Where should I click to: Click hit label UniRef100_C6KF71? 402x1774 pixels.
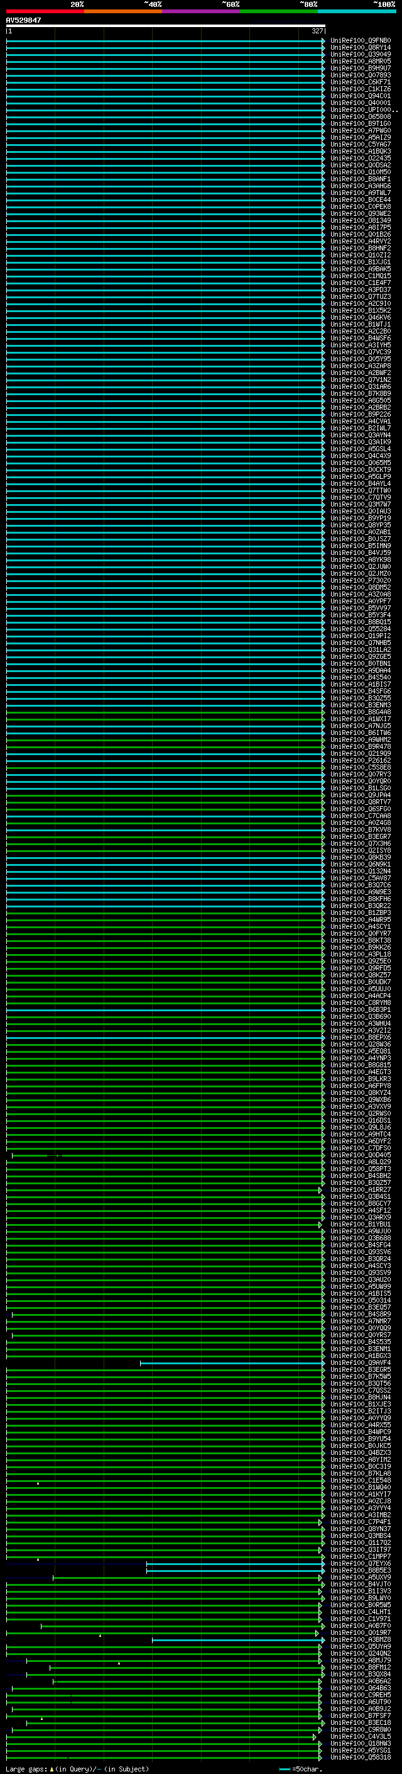pos(361,82)
